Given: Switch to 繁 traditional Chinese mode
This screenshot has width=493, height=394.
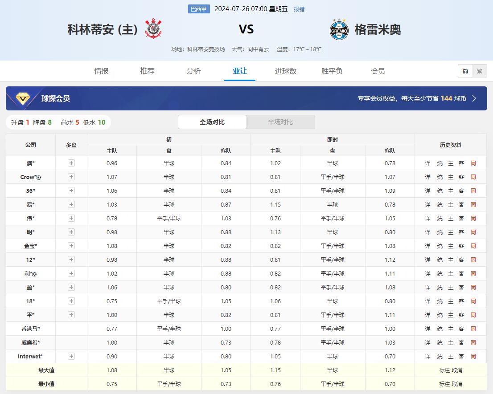Looking at the screenshot, I should point(479,71).
